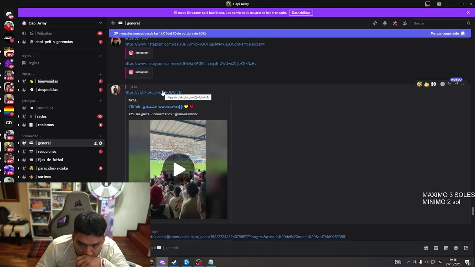
Task: React with thumbs up emoji
Action: (x=426, y=84)
